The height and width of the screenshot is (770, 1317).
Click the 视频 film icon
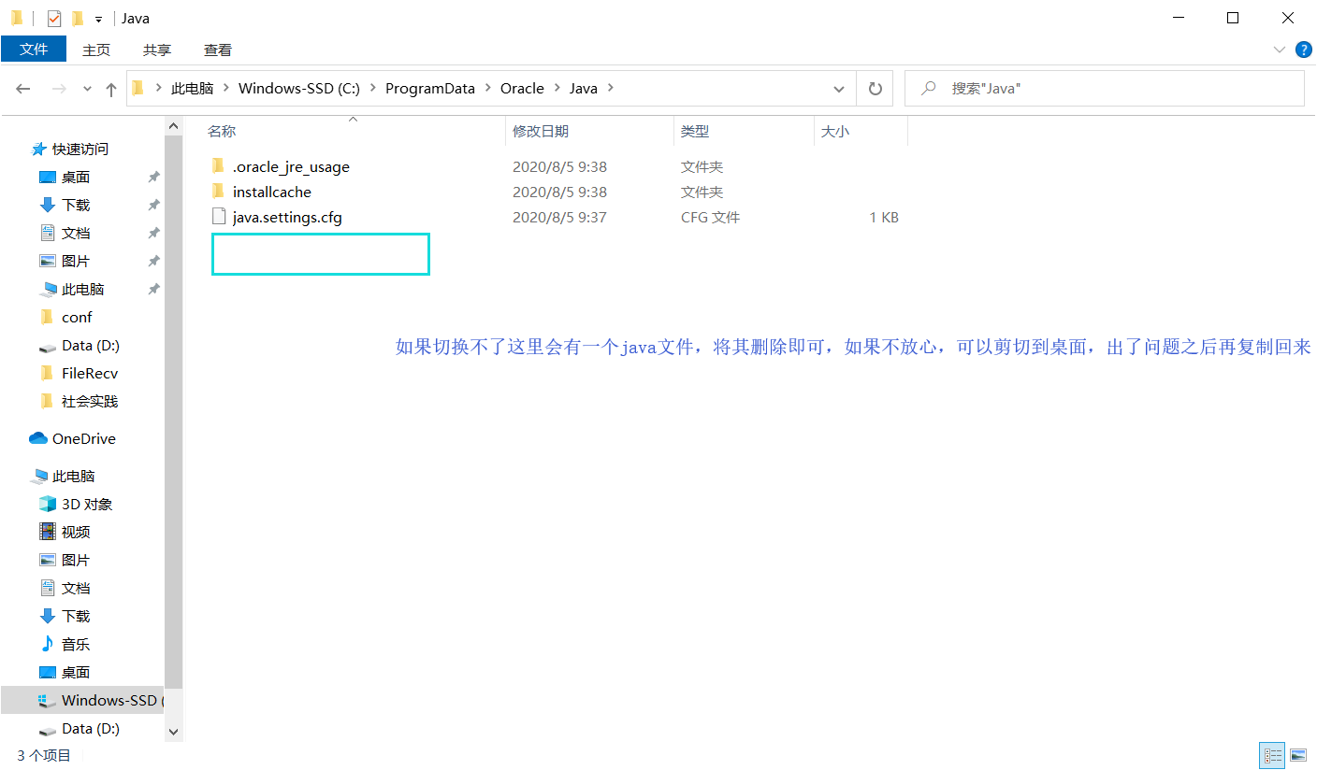(x=48, y=532)
